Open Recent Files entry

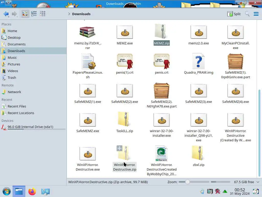coord(33,106)
